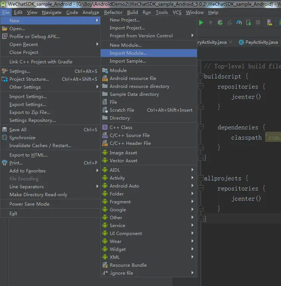This screenshot has height=286, width=281.
Task: Click the Debug app bug icon
Action: (220, 23)
